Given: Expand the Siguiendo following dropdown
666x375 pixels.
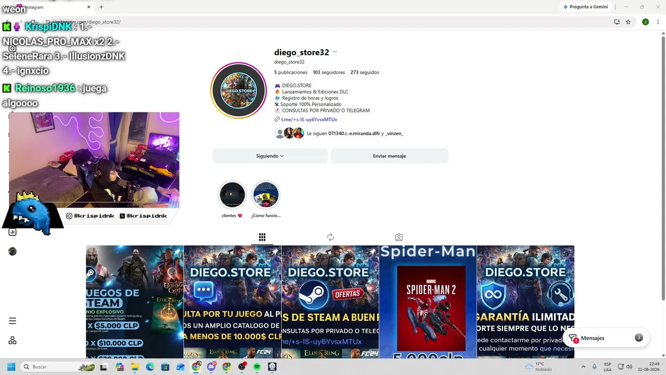Looking at the screenshot, I should 270,156.
